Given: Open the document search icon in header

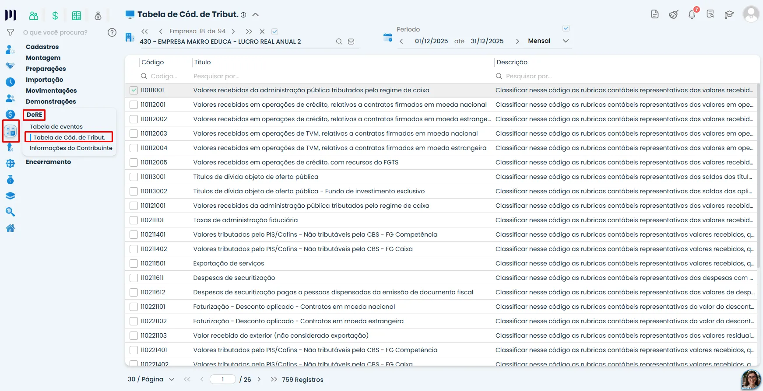Looking at the screenshot, I should 710,14.
